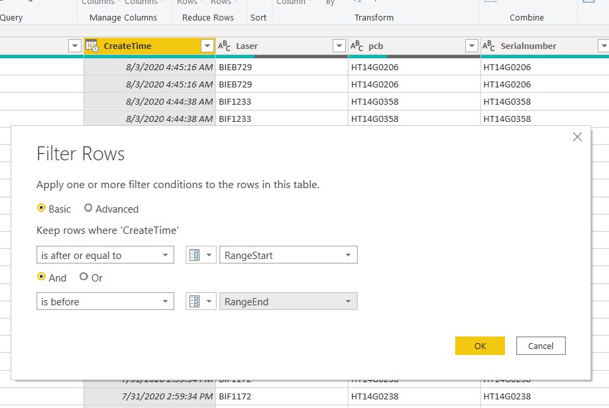
Task: Open the 'is after or equal to' operator dropdown
Action: click(x=105, y=255)
